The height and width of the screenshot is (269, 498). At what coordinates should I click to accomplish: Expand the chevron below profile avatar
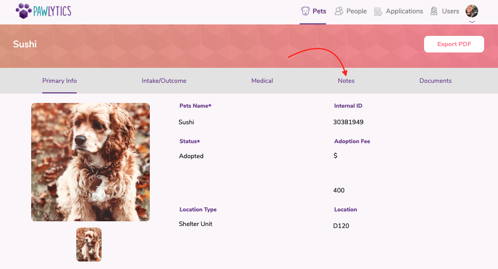(472, 22)
